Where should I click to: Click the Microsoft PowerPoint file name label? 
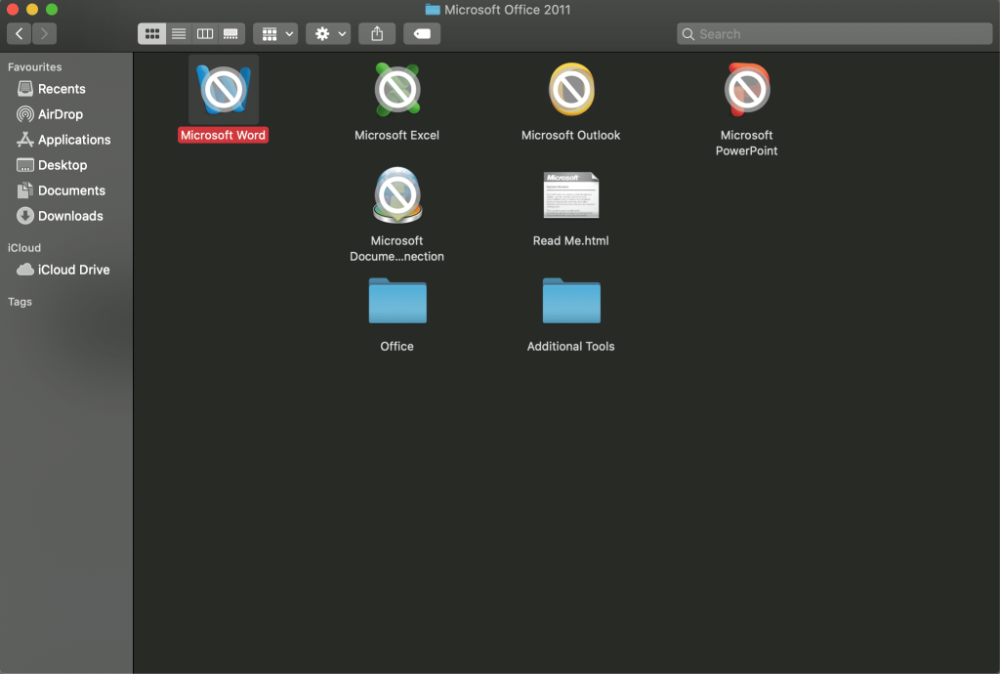click(746, 143)
